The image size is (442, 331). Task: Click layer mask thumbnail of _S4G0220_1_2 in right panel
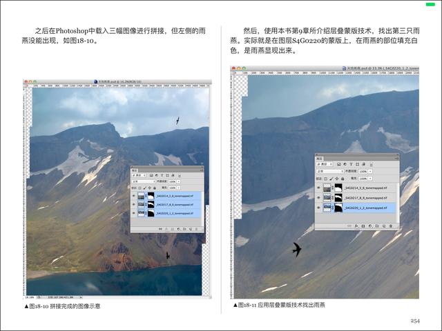pos(338,207)
